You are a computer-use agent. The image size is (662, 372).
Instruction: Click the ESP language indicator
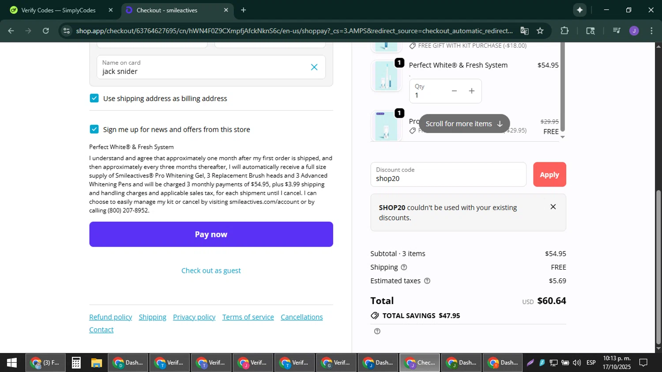(x=591, y=363)
